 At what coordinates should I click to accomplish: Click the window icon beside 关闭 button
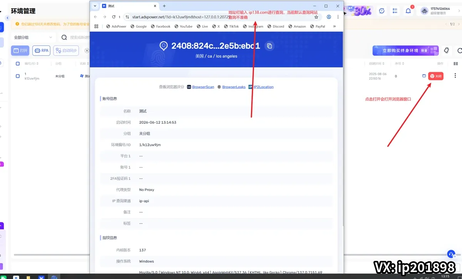(424, 76)
